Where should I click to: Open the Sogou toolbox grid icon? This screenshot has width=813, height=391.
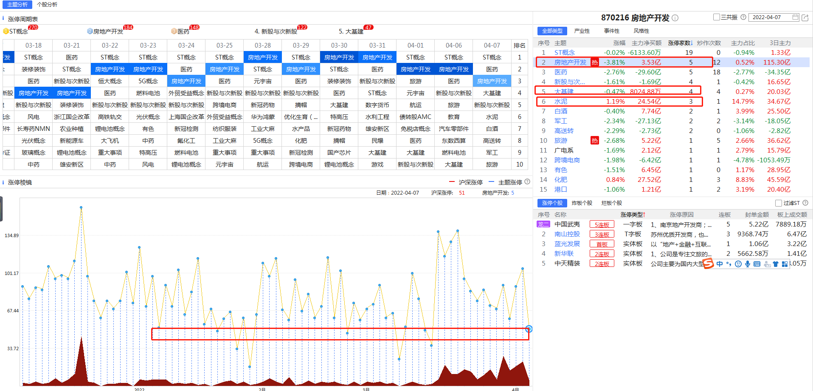click(x=785, y=264)
